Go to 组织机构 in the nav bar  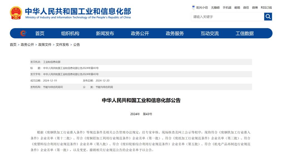[70, 33]
